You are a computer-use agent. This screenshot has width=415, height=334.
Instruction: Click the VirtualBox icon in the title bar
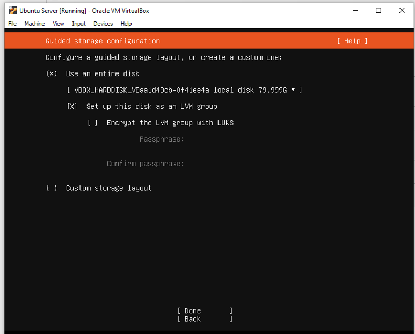(x=12, y=10)
